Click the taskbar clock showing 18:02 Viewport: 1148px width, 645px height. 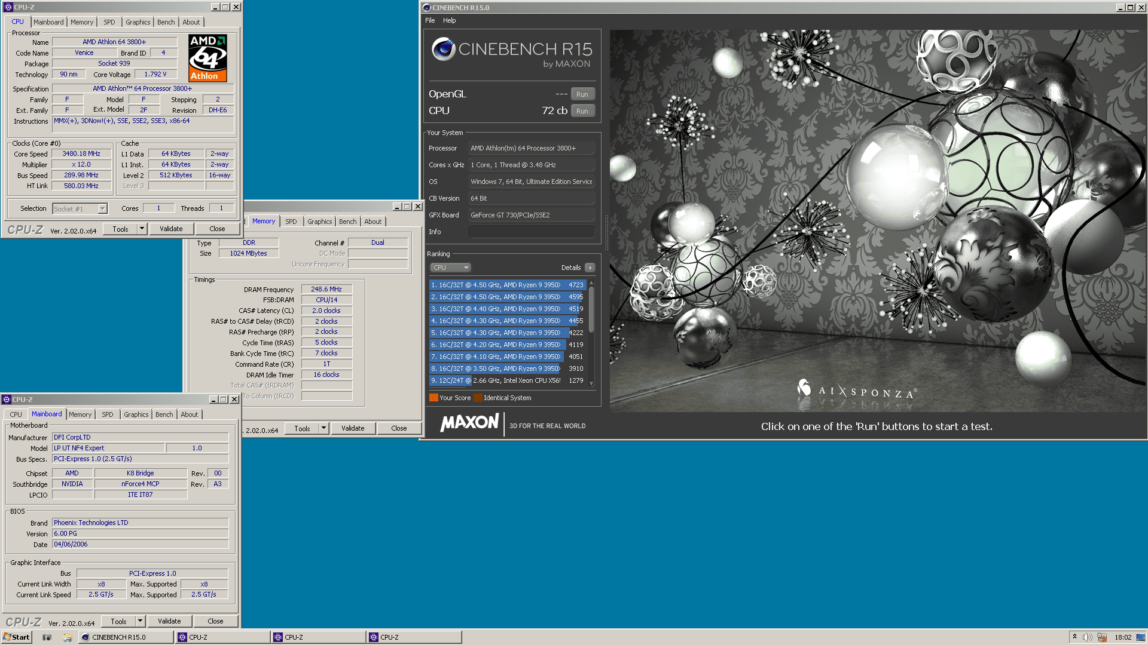pyautogui.click(x=1123, y=637)
